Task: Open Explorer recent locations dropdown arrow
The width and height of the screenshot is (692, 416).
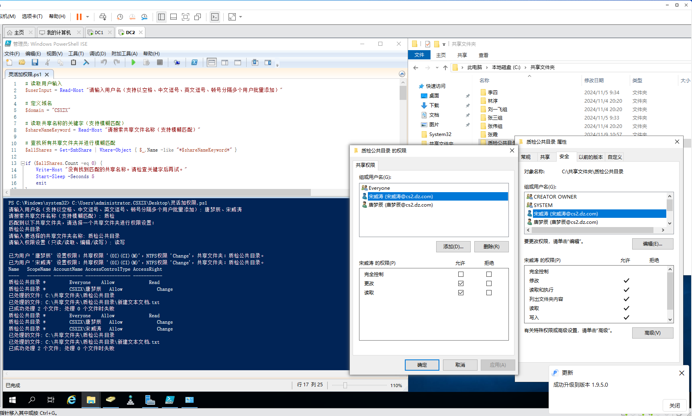Action: [437, 67]
